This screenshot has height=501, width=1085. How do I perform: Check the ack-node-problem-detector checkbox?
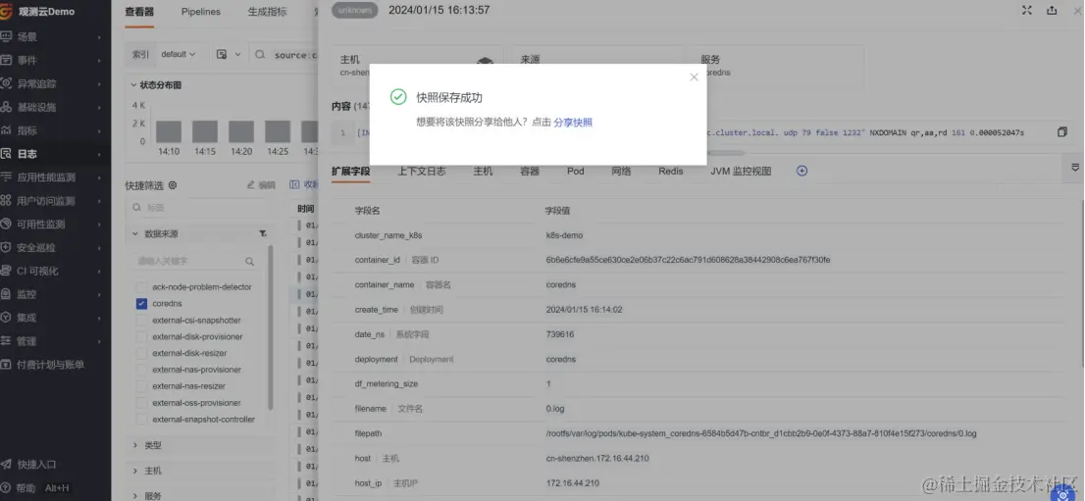coord(142,287)
